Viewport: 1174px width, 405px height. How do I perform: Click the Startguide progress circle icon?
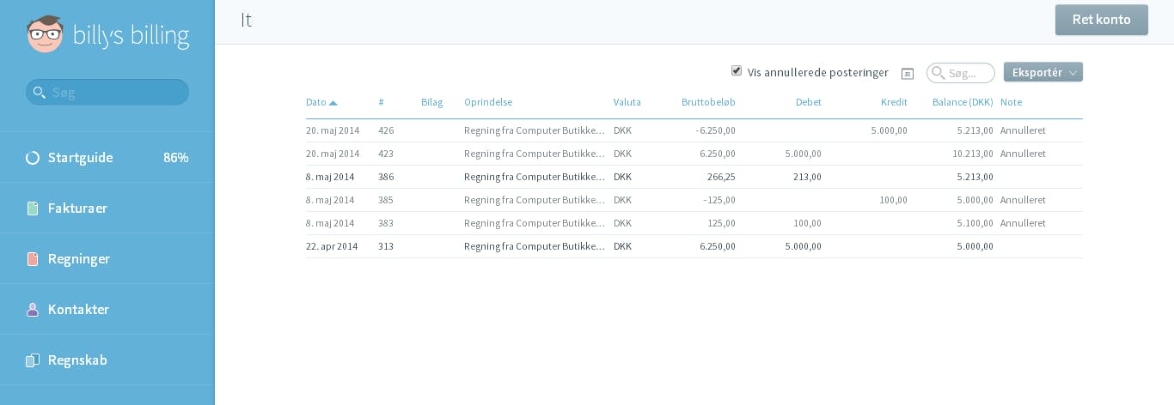coord(33,158)
